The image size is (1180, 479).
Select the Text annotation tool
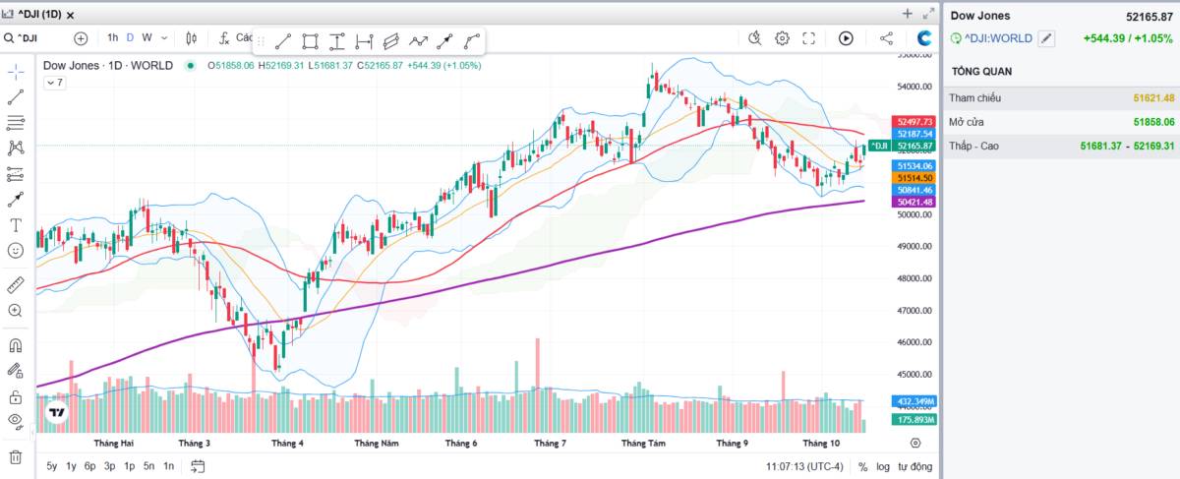pos(16,225)
